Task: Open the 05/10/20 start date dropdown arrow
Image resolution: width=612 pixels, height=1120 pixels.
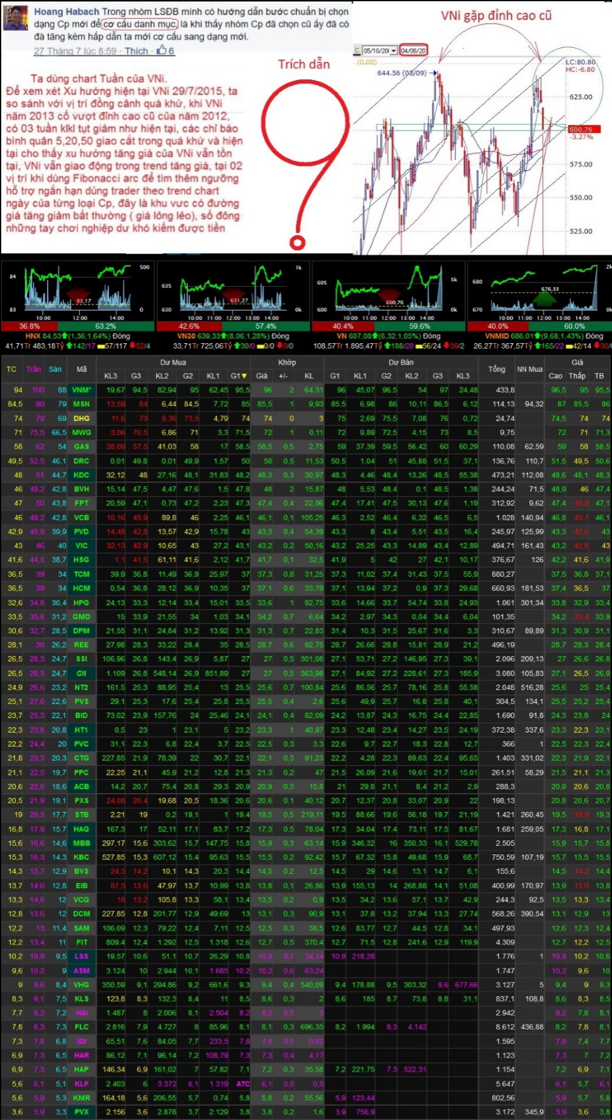Action: pyautogui.click(x=394, y=50)
